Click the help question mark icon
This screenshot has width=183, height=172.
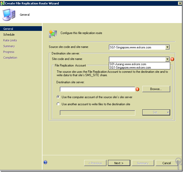[45, 162]
